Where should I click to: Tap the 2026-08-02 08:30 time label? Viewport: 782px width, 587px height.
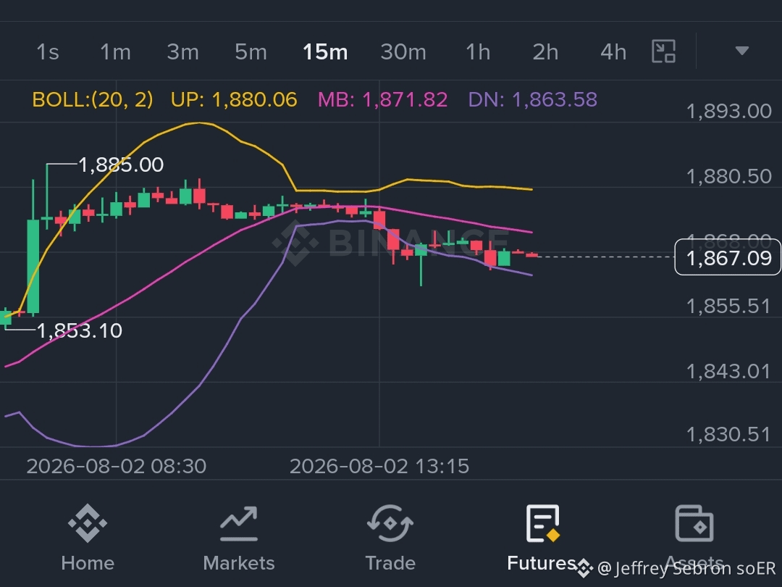click(x=116, y=466)
